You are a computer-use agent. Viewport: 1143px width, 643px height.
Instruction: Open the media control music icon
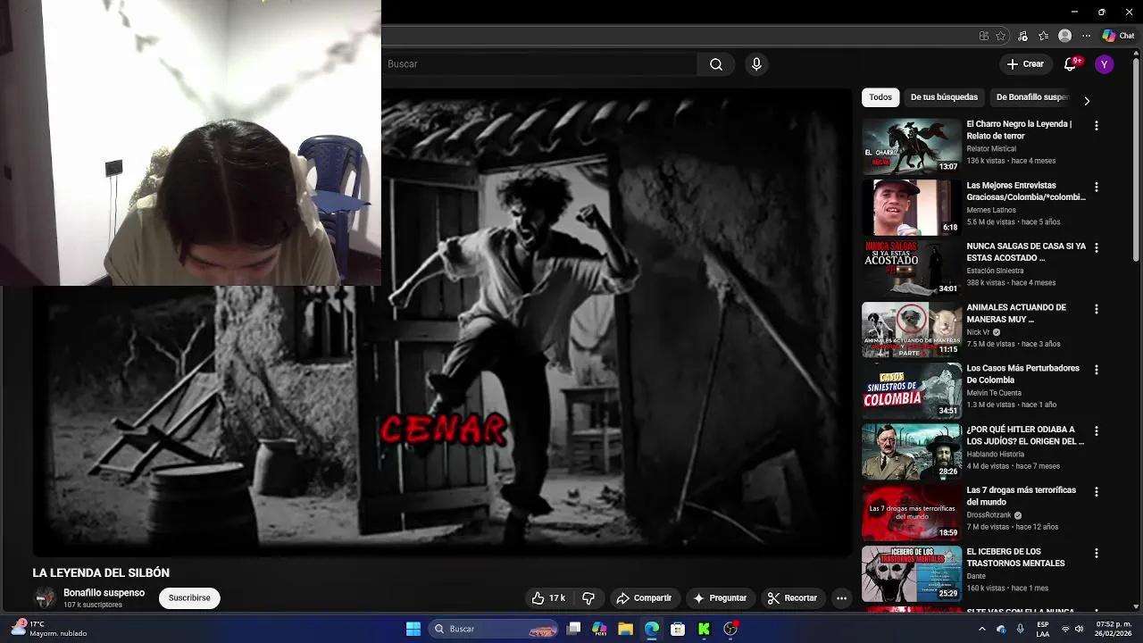click(1022, 36)
